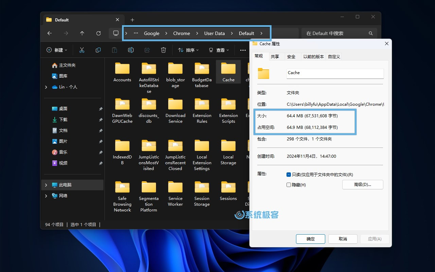Select the Accounts folder

[x=122, y=72]
